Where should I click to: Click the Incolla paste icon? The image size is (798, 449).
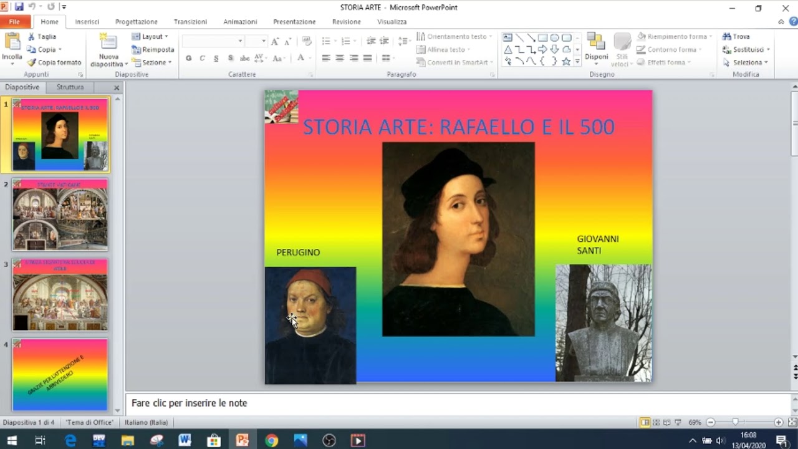(x=12, y=41)
